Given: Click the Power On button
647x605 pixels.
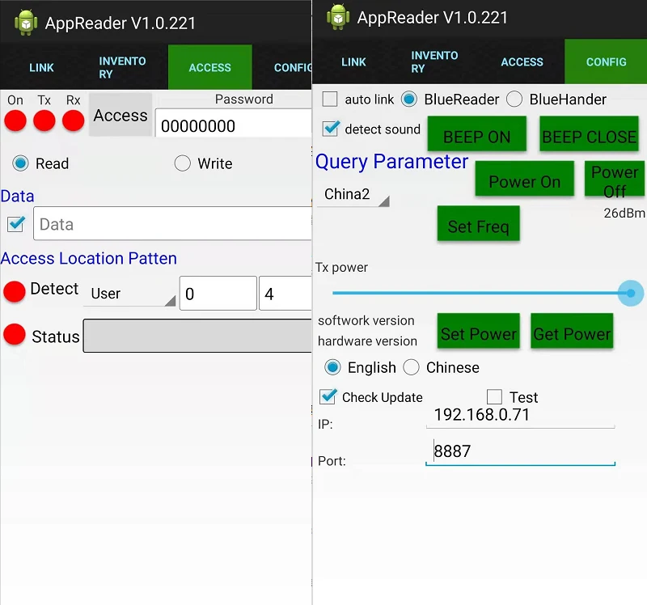Looking at the screenshot, I should point(524,179).
